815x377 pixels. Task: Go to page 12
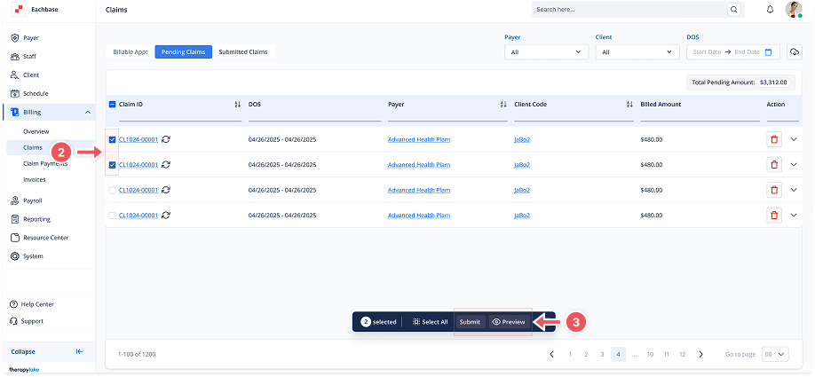click(x=683, y=354)
